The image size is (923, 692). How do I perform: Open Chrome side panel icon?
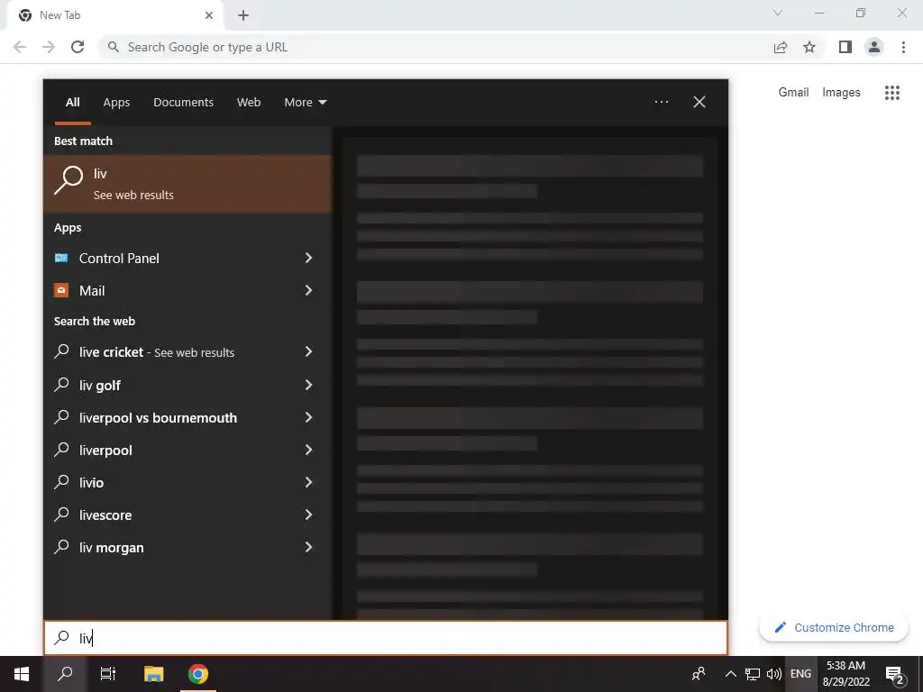tap(845, 47)
